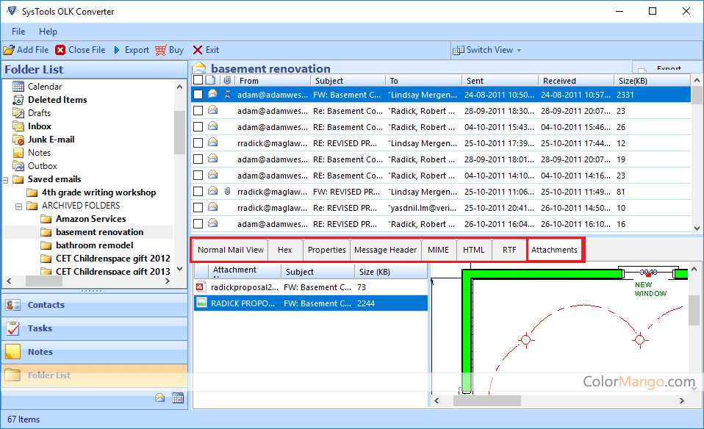Open the File menu
The width and height of the screenshot is (704, 429).
[x=18, y=32]
